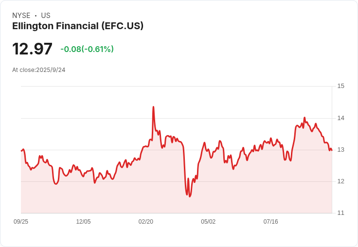
Task: Select the 02/20 x-axis date label
Action: (x=146, y=222)
